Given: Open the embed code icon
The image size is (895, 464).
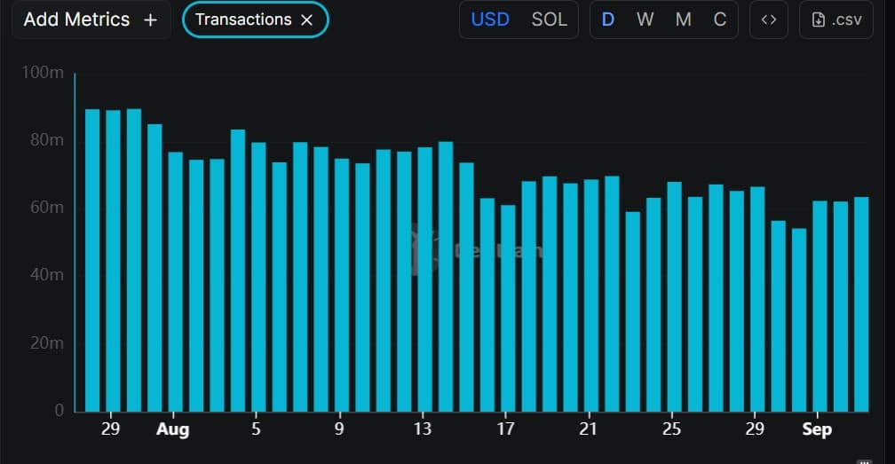Looking at the screenshot, I should point(768,20).
